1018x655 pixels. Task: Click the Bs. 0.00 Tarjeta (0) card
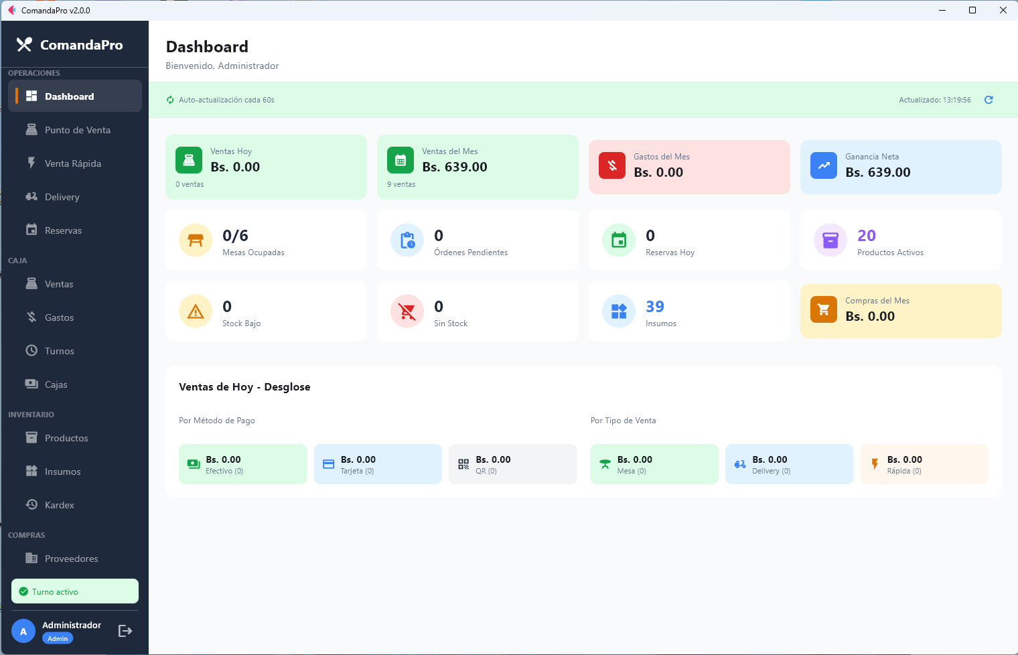pyautogui.click(x=378, y=464)
